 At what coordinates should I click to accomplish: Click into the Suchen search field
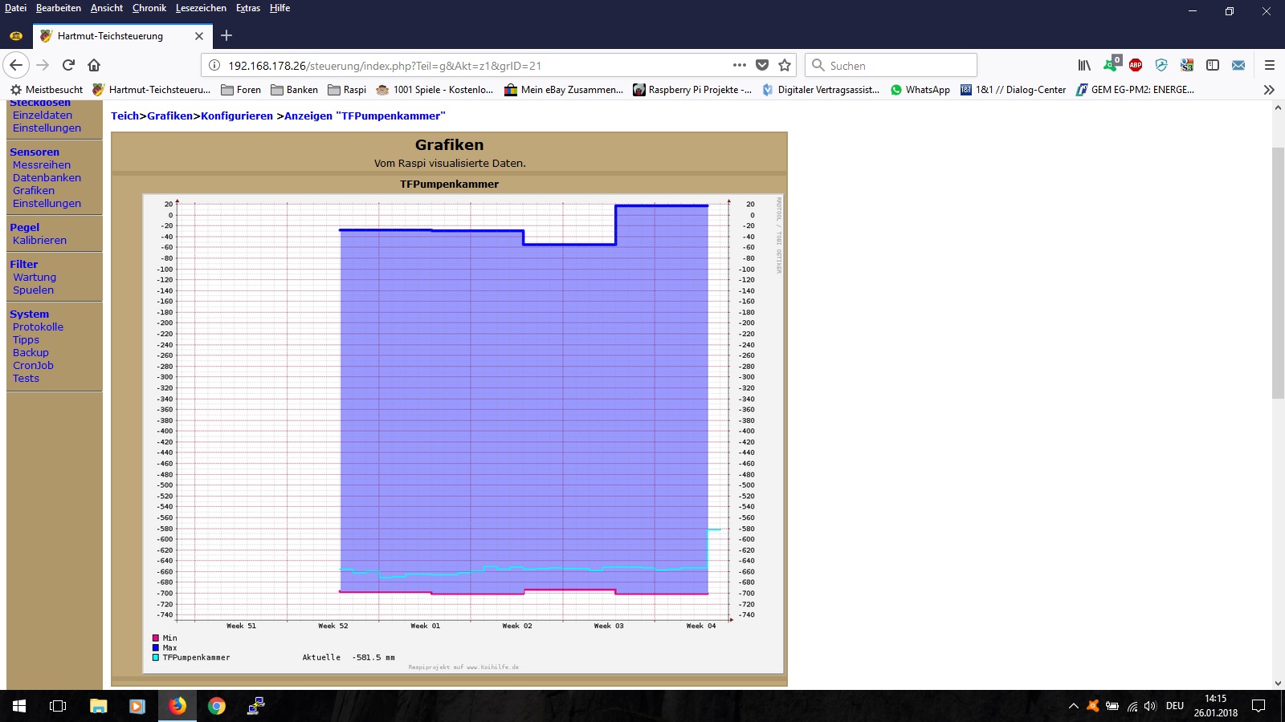click(x=899, y=66)
